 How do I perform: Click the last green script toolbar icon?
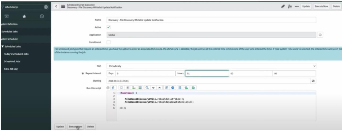(x=193, y=88)
